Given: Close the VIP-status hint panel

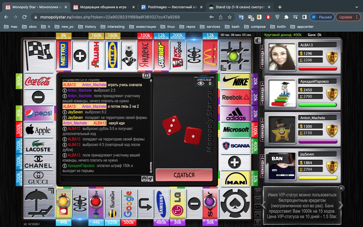Looking at the screenshot, I should point(341,188).
